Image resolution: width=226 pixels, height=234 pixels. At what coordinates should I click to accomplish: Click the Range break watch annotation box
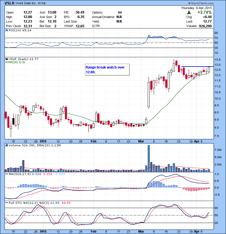(107, 70)
